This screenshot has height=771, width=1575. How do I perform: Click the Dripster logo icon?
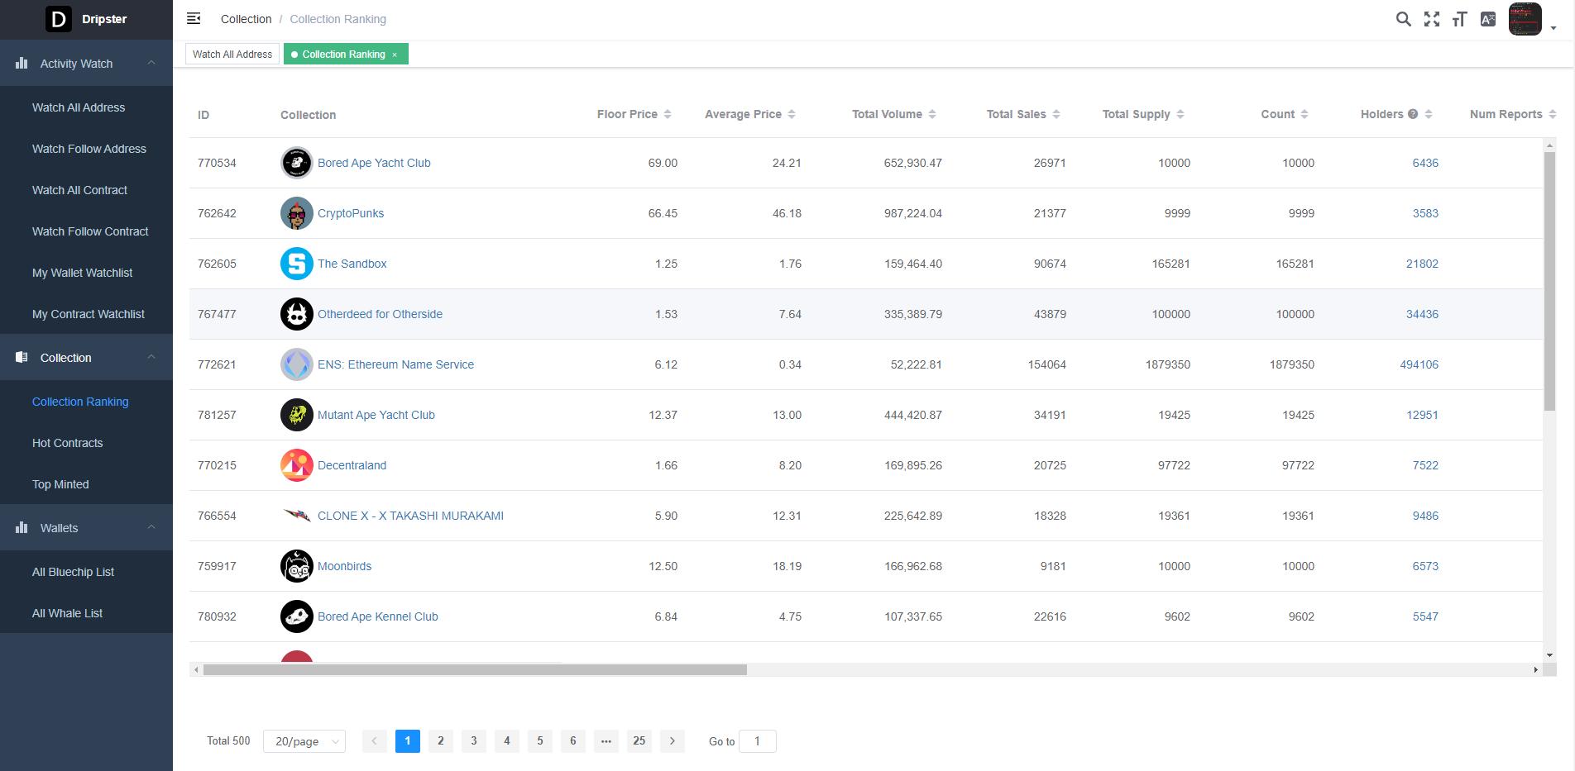(x=58, y=18)
